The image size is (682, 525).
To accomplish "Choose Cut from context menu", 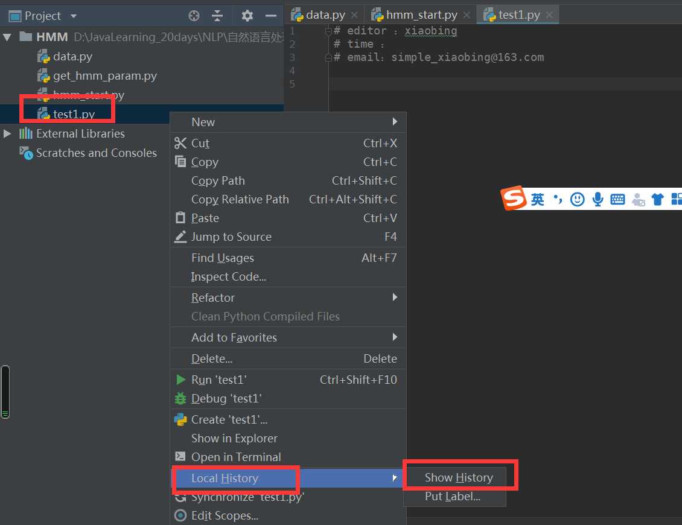I will point(288,143).
